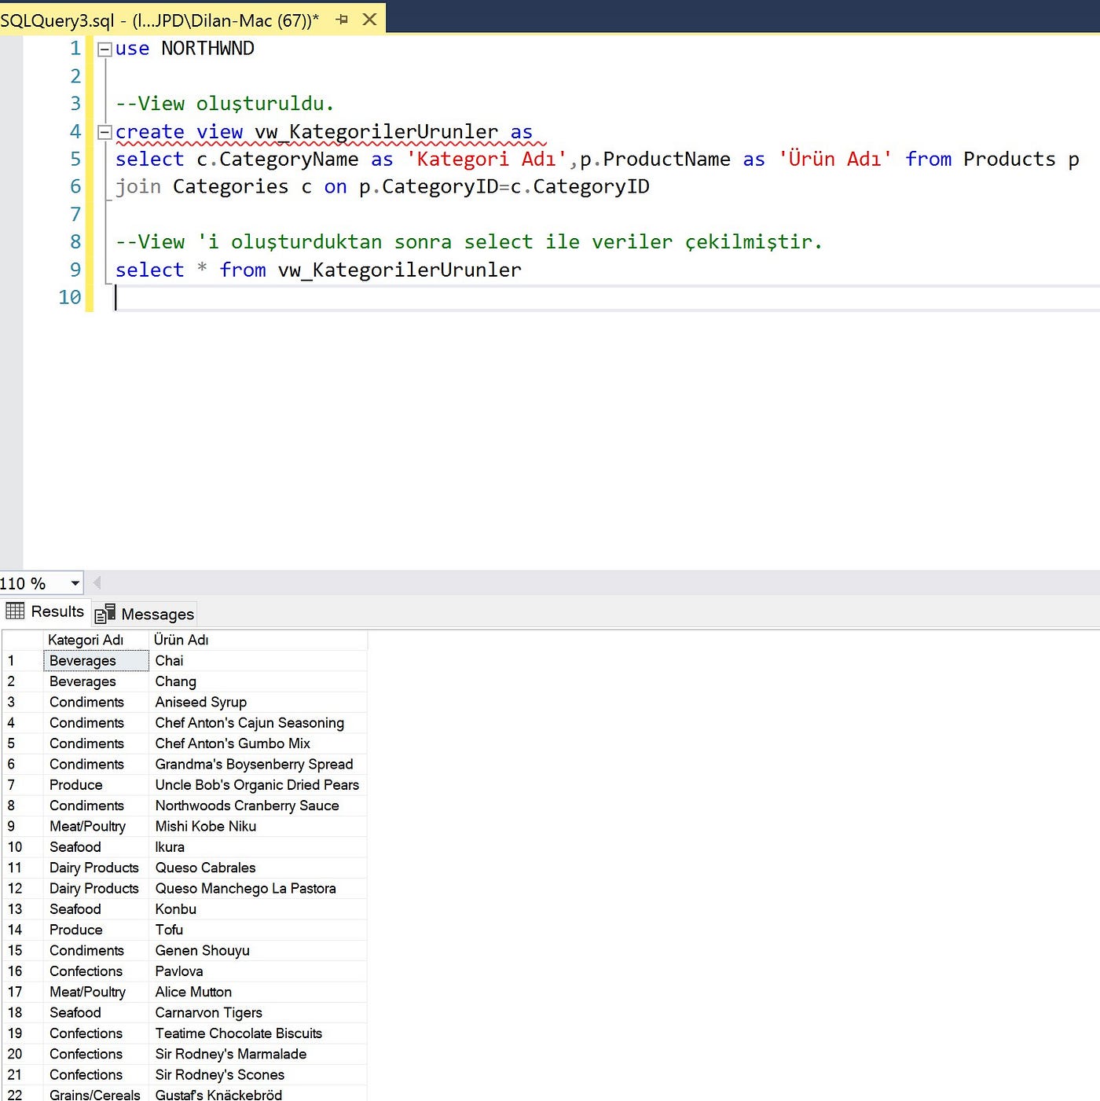
Task: Select 'Northwoods Cranberry Sauce' cell
Action: 258,806
